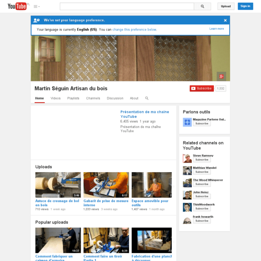Screen dimensions: 261x261
Task: Click Matthias Wandel channel avatar
Action: (187, 171)
